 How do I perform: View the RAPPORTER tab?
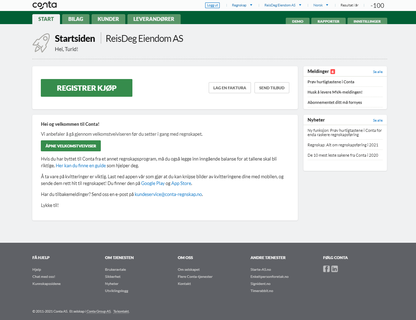[x=328, y=21]
